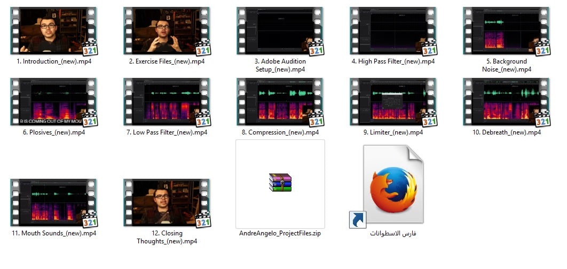Click the 321 player badge on 7. Low Pass Filter
Viewport: 567px width, 269px height.
[203, 120]
